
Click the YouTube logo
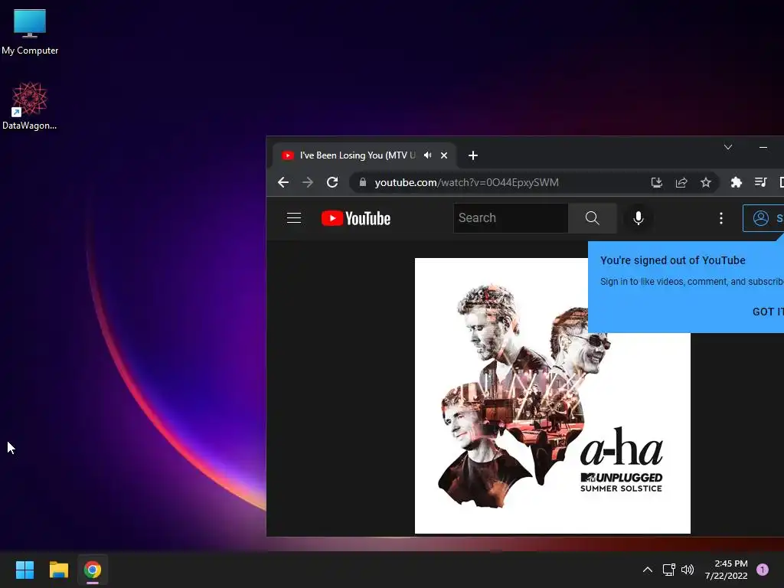pyautogui.click(x=355, y=218)
